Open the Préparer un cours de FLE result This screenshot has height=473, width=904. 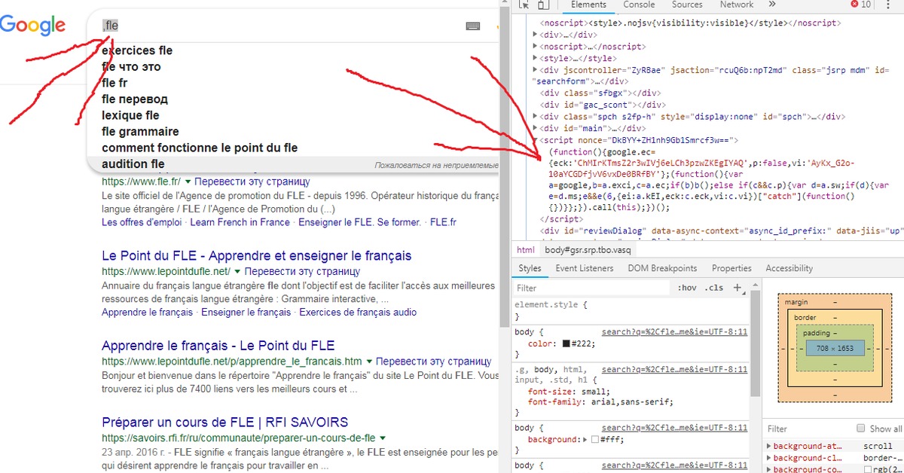(x=224, y=422)
